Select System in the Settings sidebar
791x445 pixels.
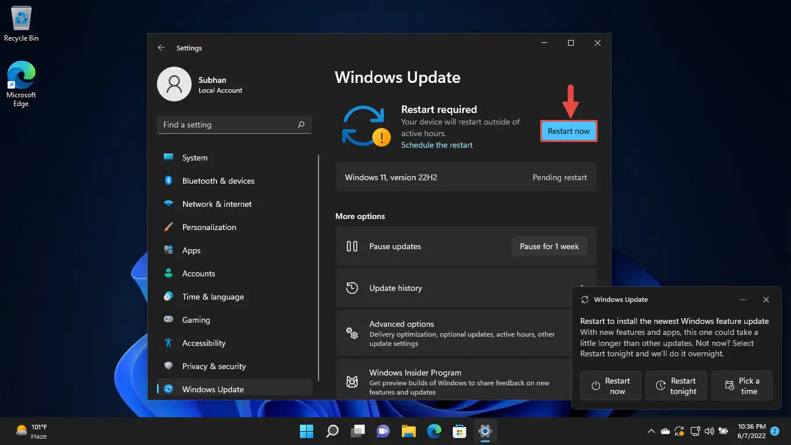(234, 158)
